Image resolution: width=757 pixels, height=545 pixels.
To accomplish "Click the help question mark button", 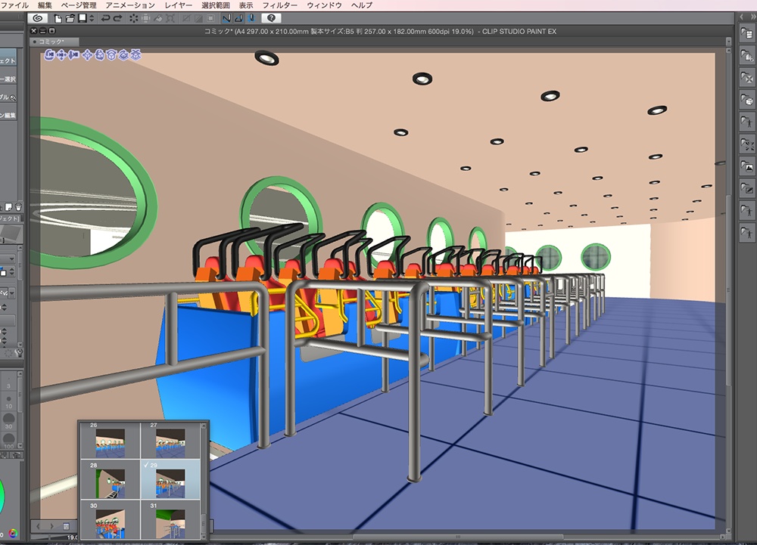I will 271,18.
